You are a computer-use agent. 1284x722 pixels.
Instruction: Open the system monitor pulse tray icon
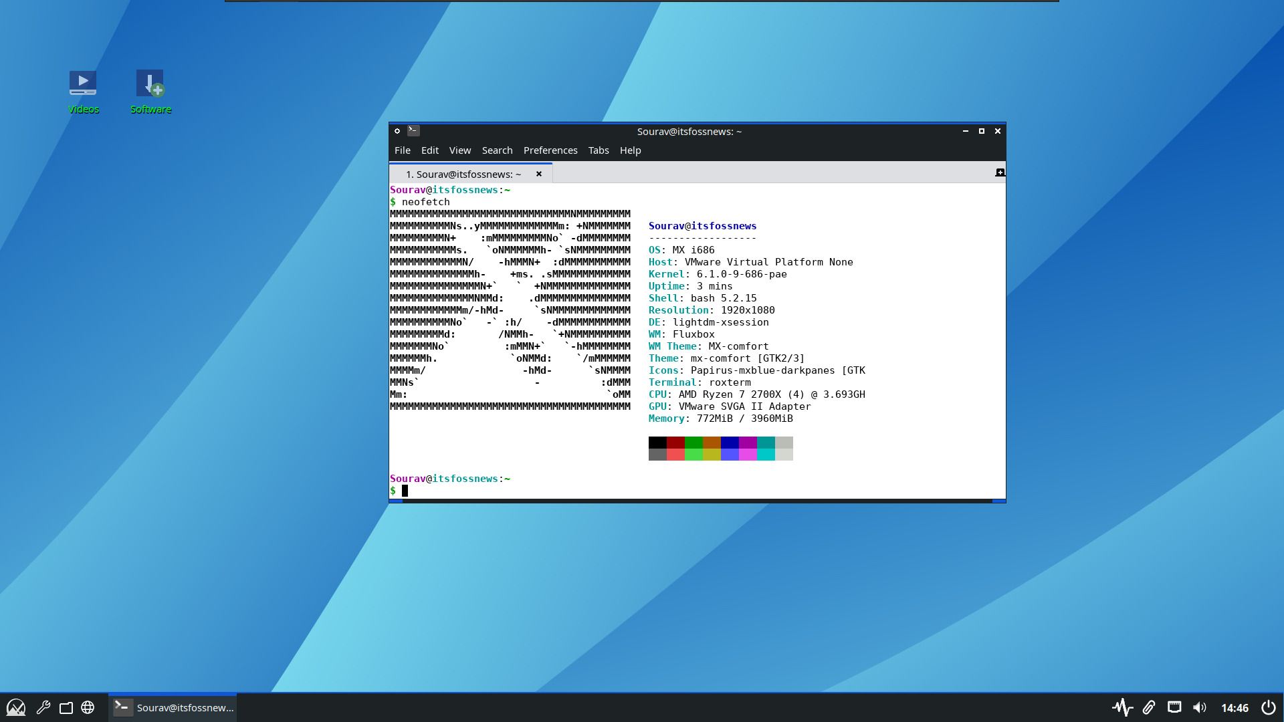click(x=1122, y=707)
